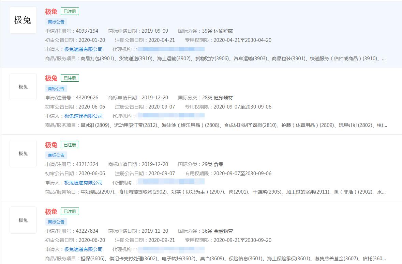Click the goods list starting with 商品打包(3901)

[x=233, y=59]
